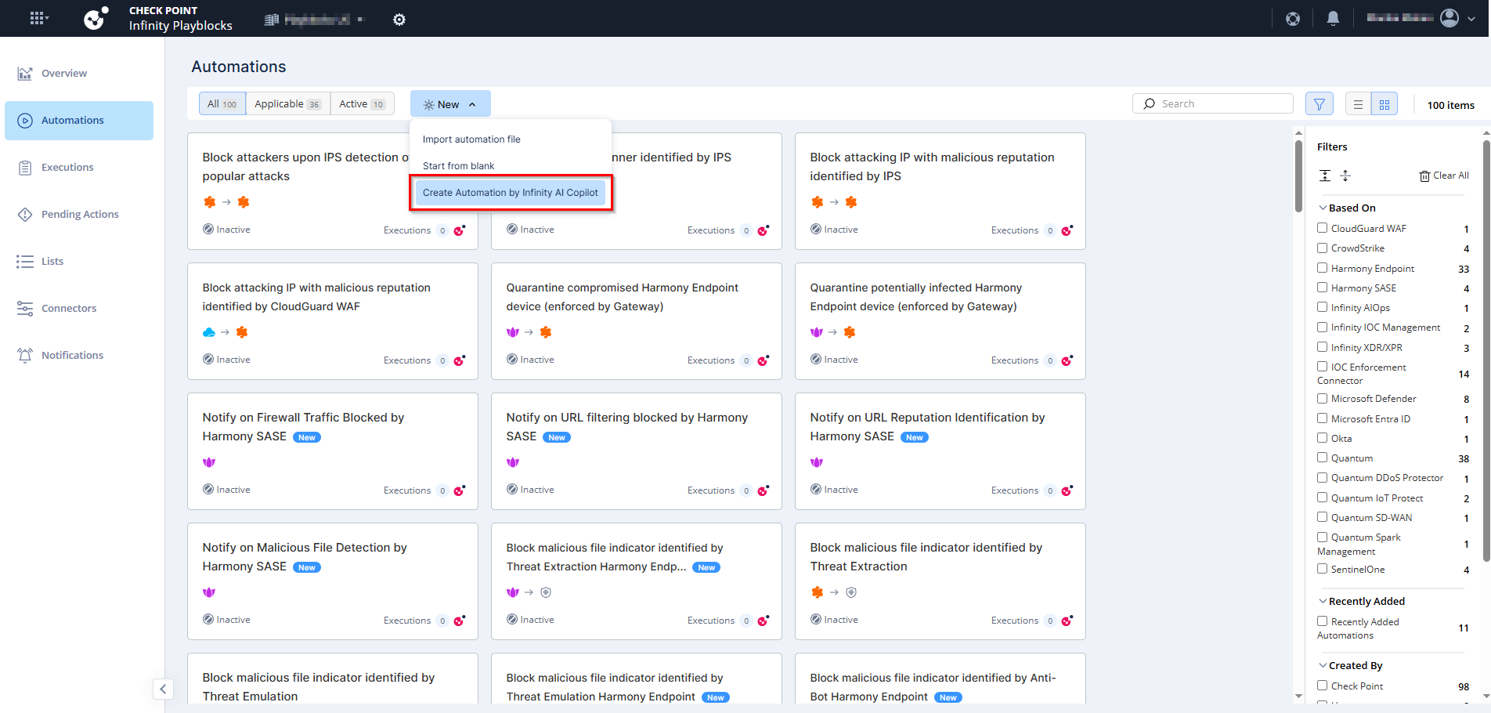1491x713 pixels.
Task: Collapse the Recently Added filter section
Action: coord(1323,601)
